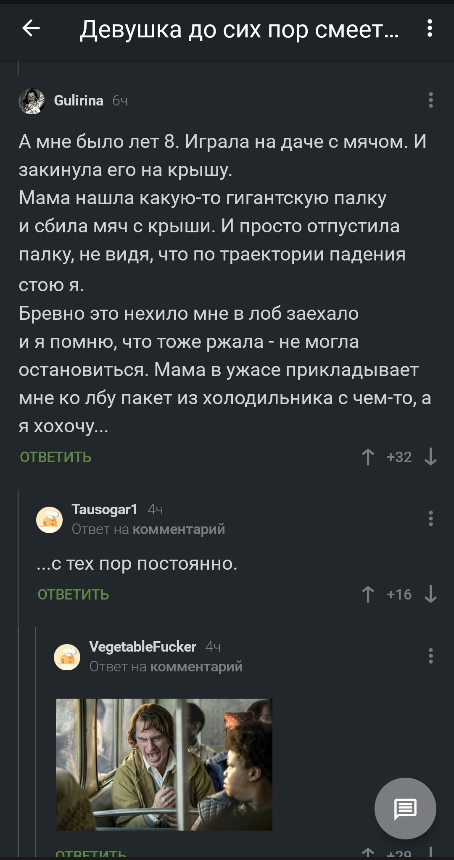This screenshot has height=860, width=454.
Task: Open the Joker bus image
Action: click(164, 764)
